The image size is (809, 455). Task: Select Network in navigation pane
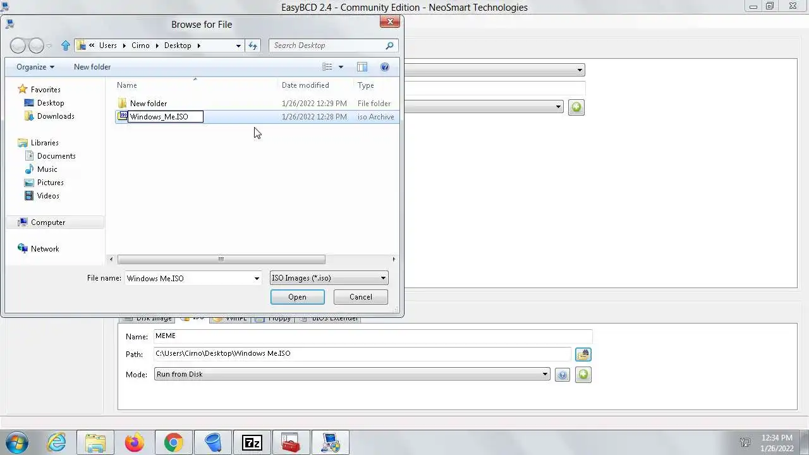[x=45, y=249]
